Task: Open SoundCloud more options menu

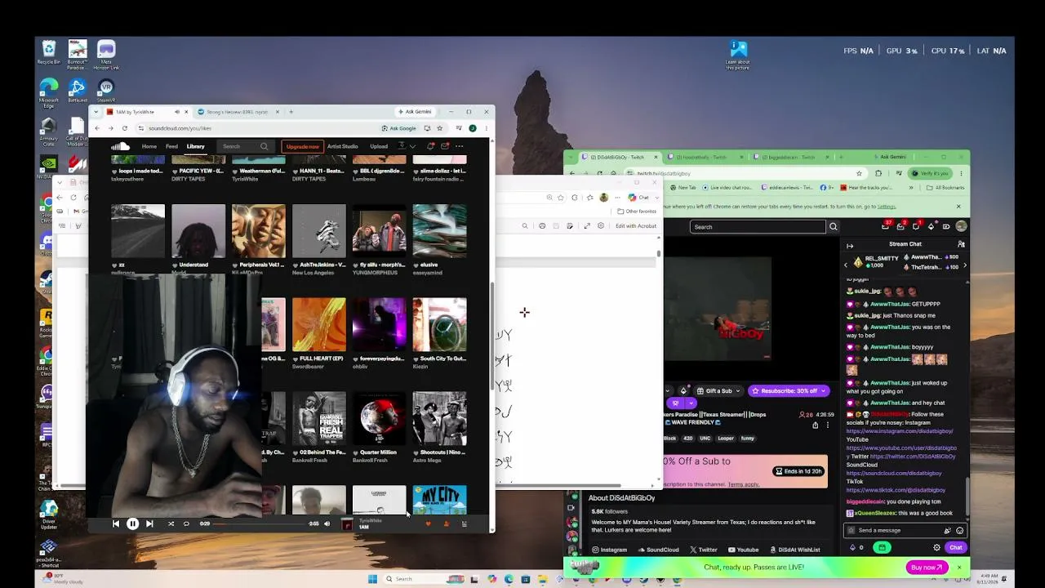Action: tap(460, 146)
